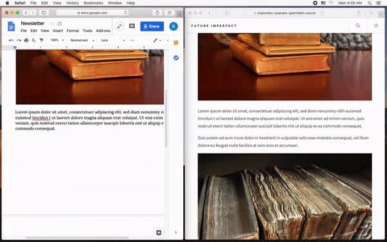Open Notification Center from menu bar

pyautogui.click(x=378, y=3)
